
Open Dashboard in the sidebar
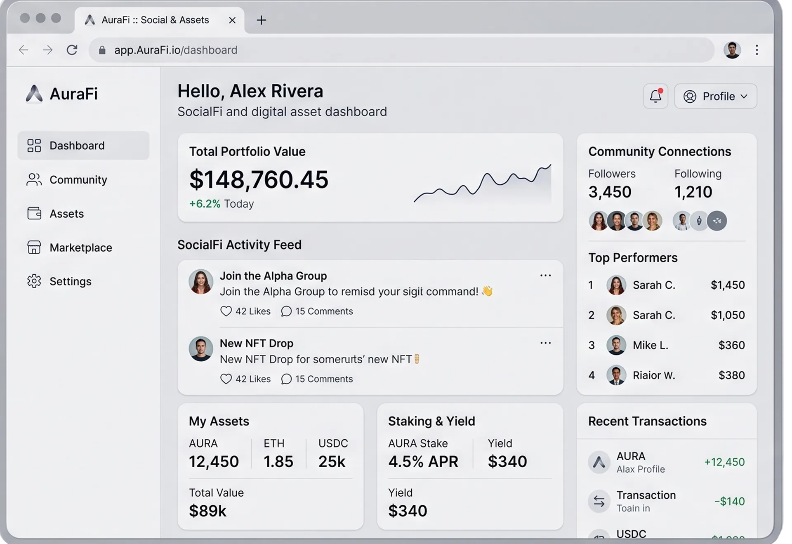tap(83, 146)
